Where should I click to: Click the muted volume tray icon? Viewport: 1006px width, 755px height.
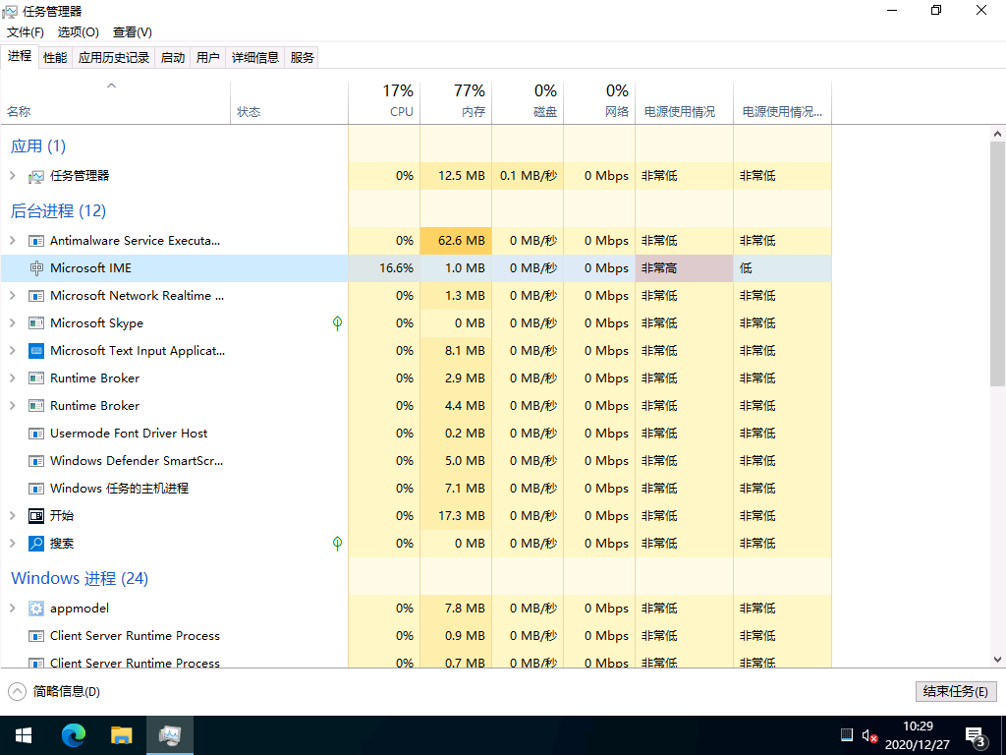coord(869,735)
